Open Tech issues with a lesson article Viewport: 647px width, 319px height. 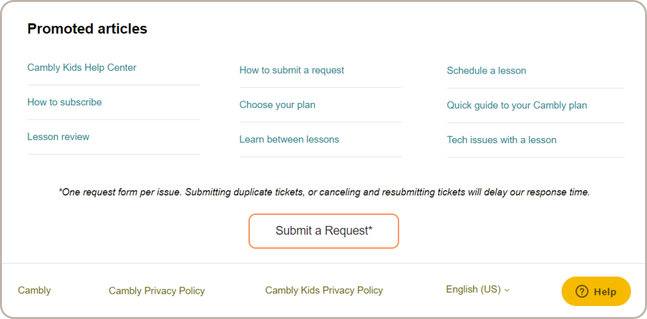click(502, 140)
